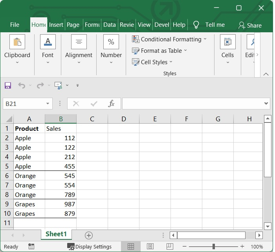Click the Undo arrow icon
The width and height of the screenshot is (275, 252).
21,85
